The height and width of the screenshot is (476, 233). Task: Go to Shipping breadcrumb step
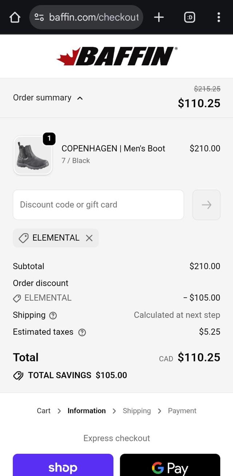[137, 411]
